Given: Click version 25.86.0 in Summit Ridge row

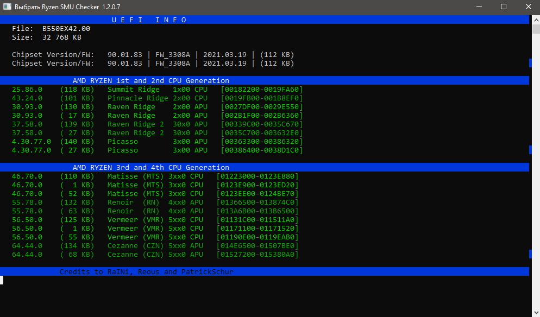Looking at the screenshot, I should (27, 90).
